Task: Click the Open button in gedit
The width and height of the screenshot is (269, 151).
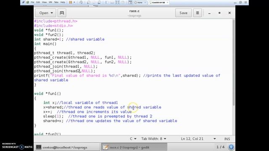Action: (x=46, y=13)
